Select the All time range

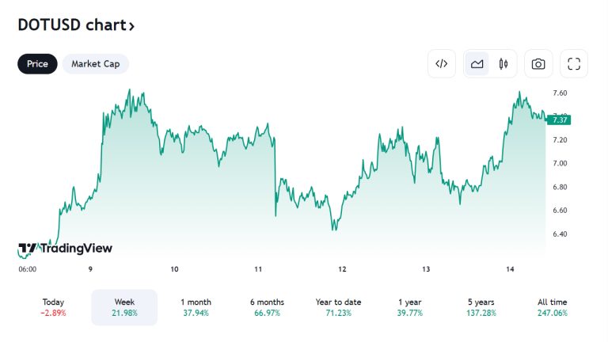pos(552,307)
